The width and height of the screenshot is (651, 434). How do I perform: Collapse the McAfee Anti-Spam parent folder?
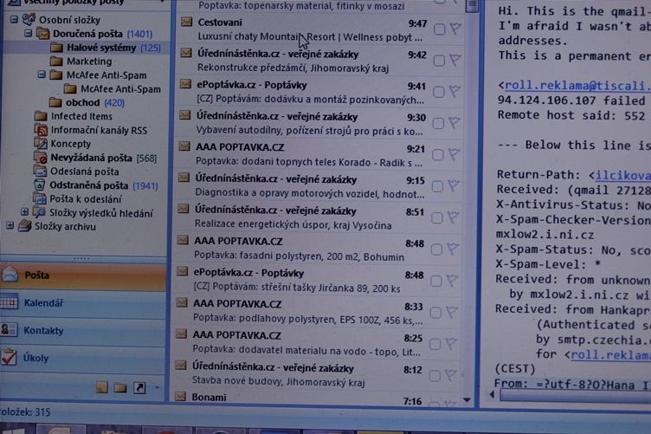tap(41, 74)
